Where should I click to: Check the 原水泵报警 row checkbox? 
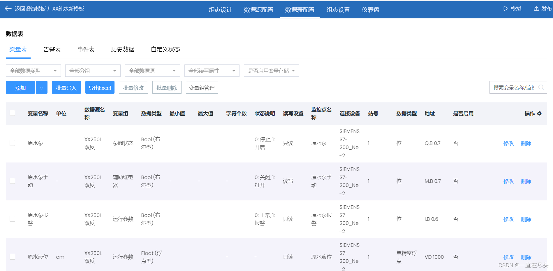12,219
